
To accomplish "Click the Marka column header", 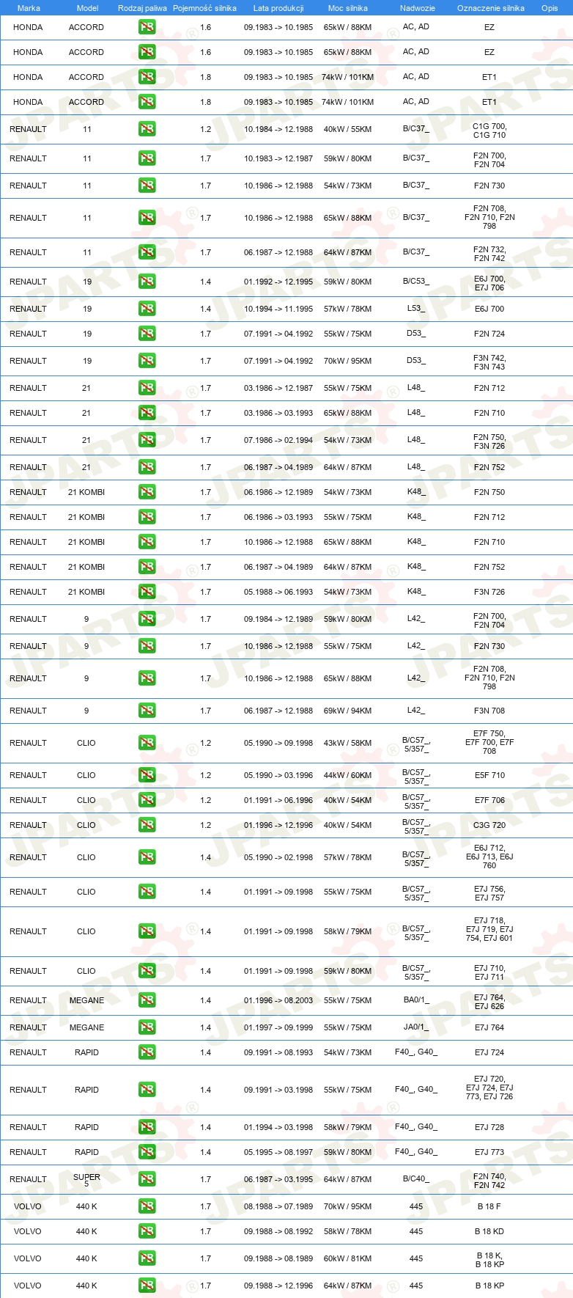I will point(29,8).
